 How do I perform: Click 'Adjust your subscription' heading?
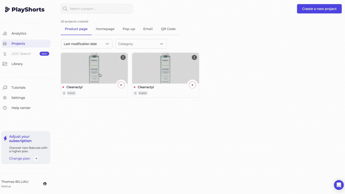click(20, 139)
